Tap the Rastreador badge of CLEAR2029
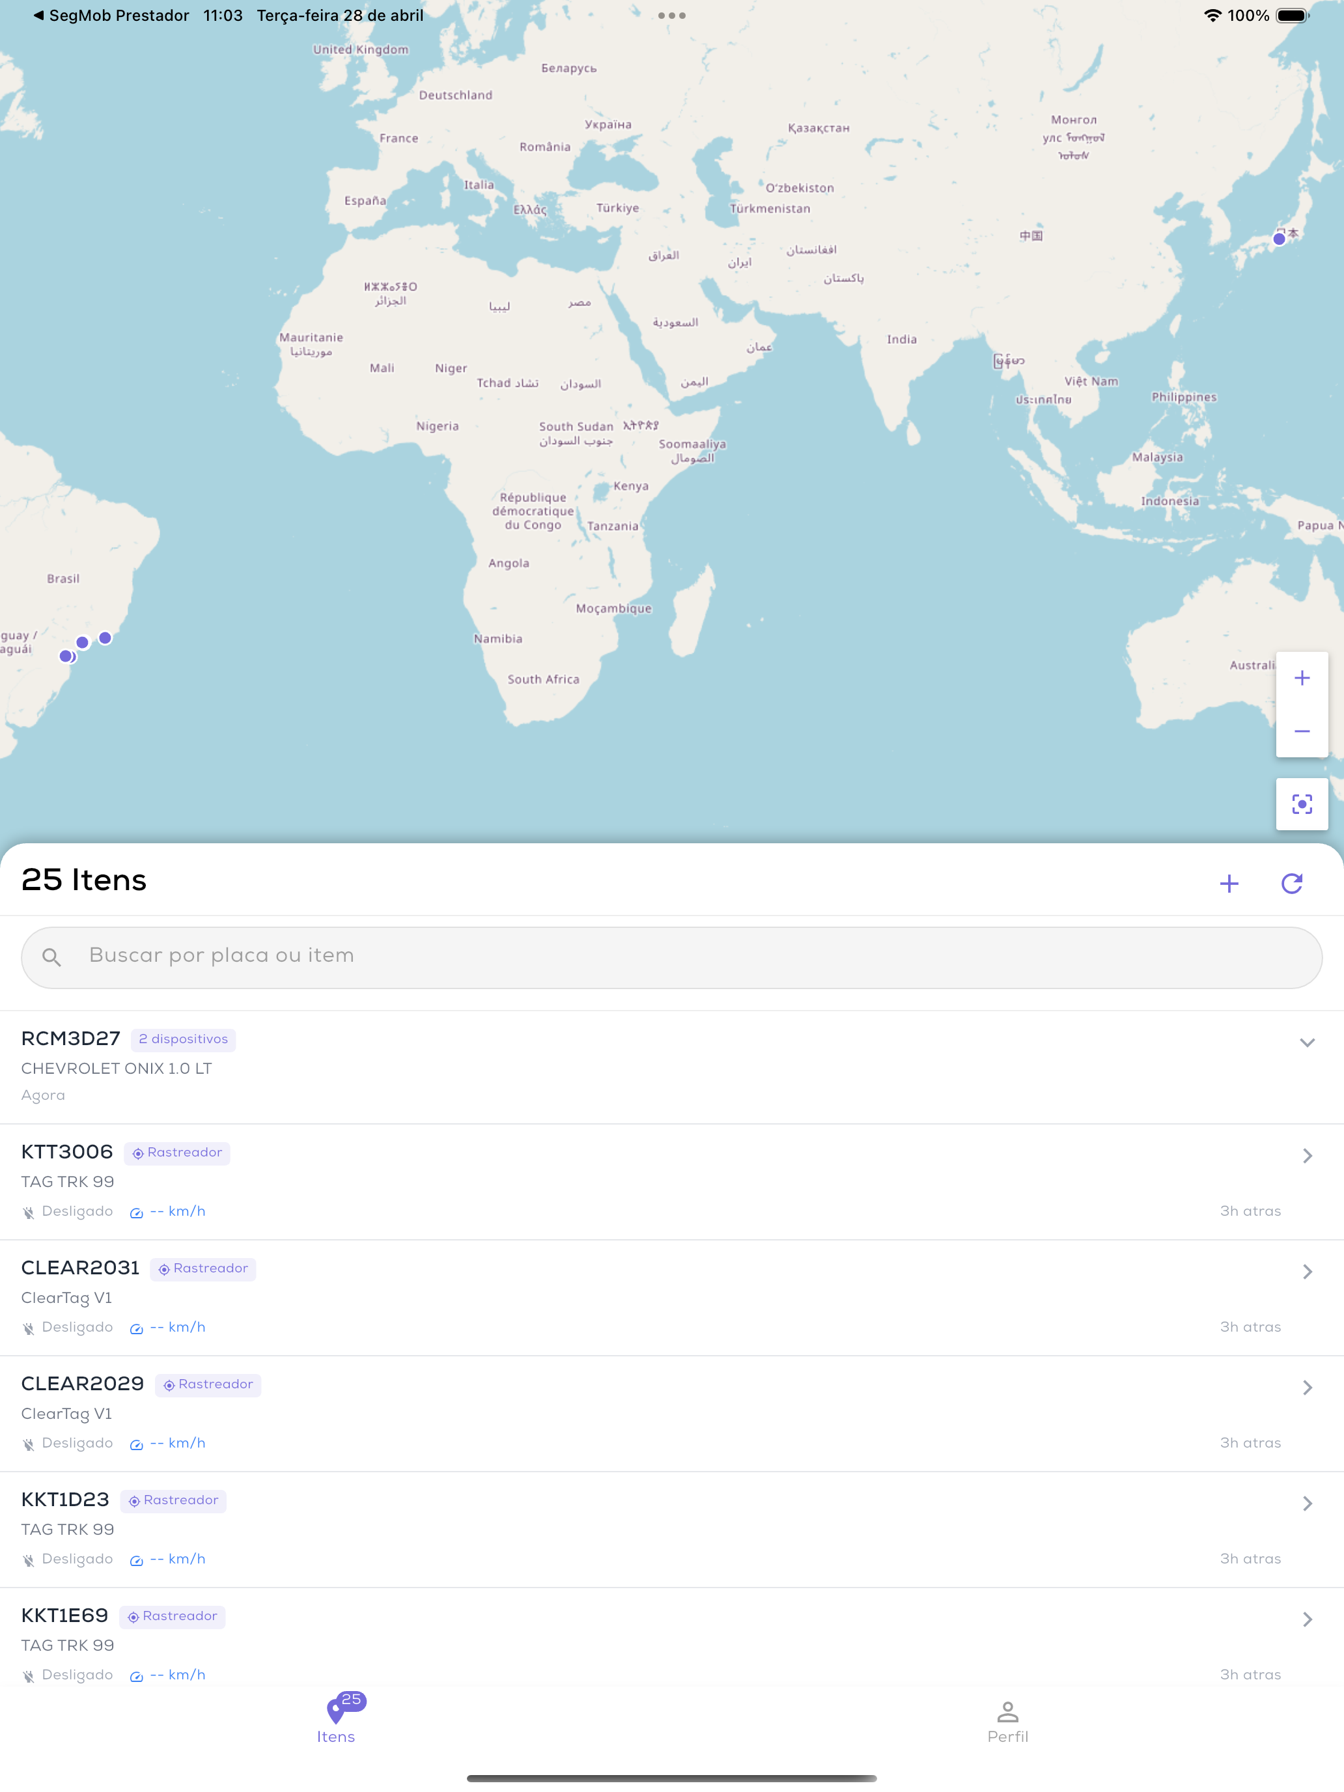1344x1792 pixels. coord(207,1384)
